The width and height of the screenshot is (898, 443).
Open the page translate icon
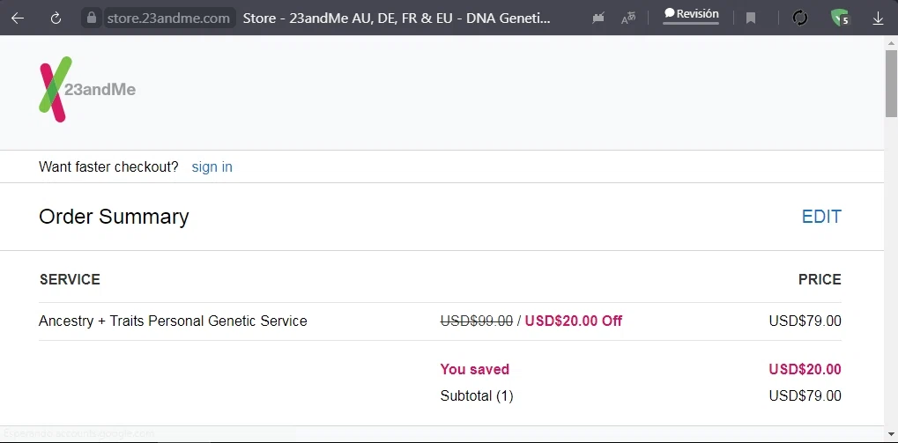pos(628,18)
